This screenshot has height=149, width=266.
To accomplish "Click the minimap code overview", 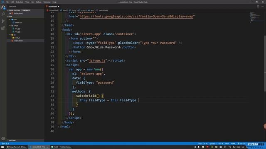I will coord(256,17).
